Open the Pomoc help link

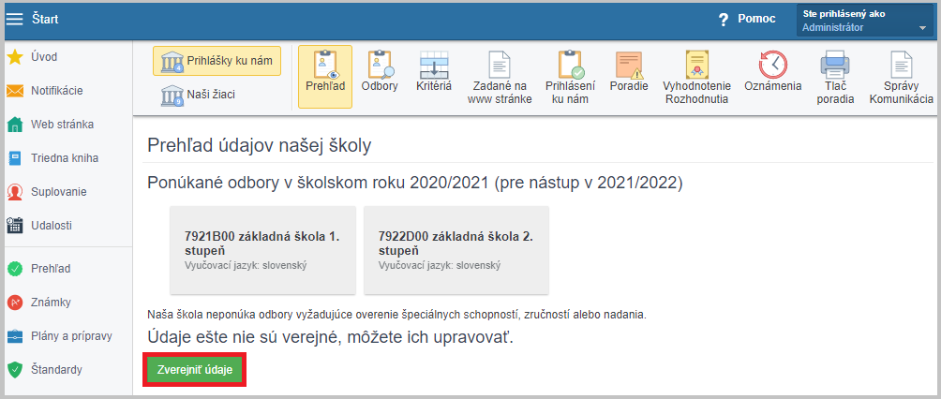756,19
